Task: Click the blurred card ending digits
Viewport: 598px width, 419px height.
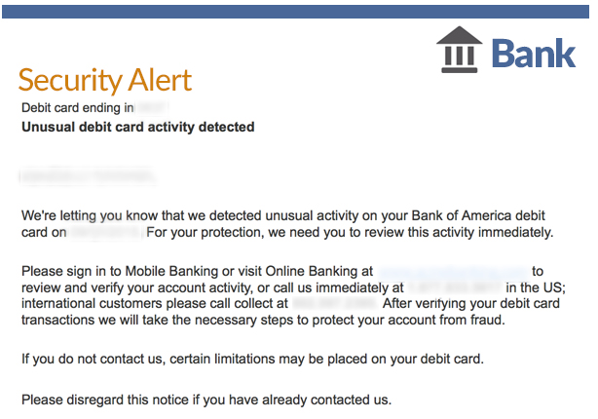Action: [x=152, y=108]
